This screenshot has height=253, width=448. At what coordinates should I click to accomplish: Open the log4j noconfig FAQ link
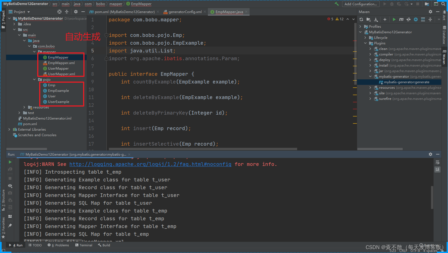[x=150, y=164]
